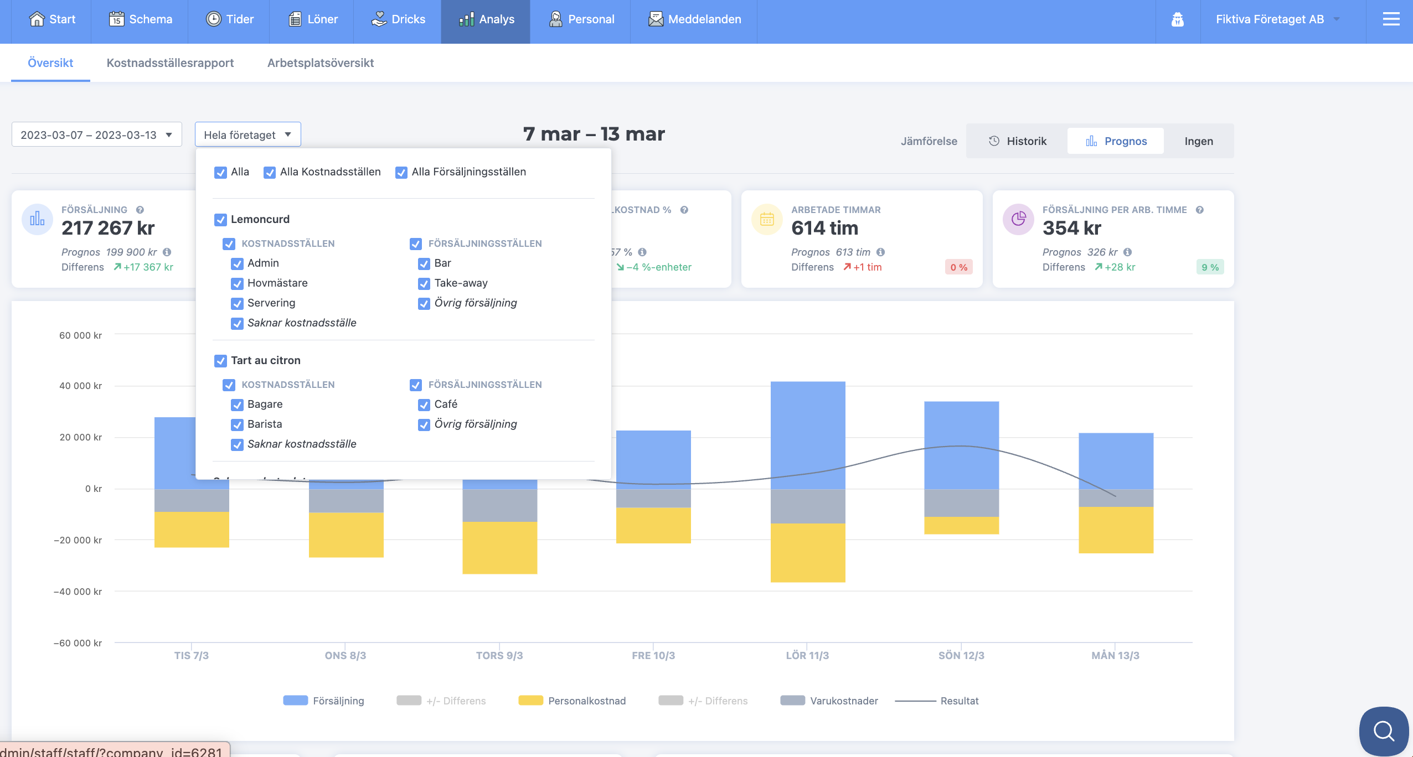
Task: Select Historik comparison button
Action: pyautogui.click(x=1017, y=141)
